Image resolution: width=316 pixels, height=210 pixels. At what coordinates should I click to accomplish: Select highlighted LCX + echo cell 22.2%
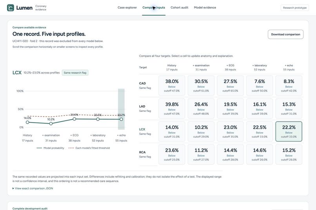tap(289, 131)
